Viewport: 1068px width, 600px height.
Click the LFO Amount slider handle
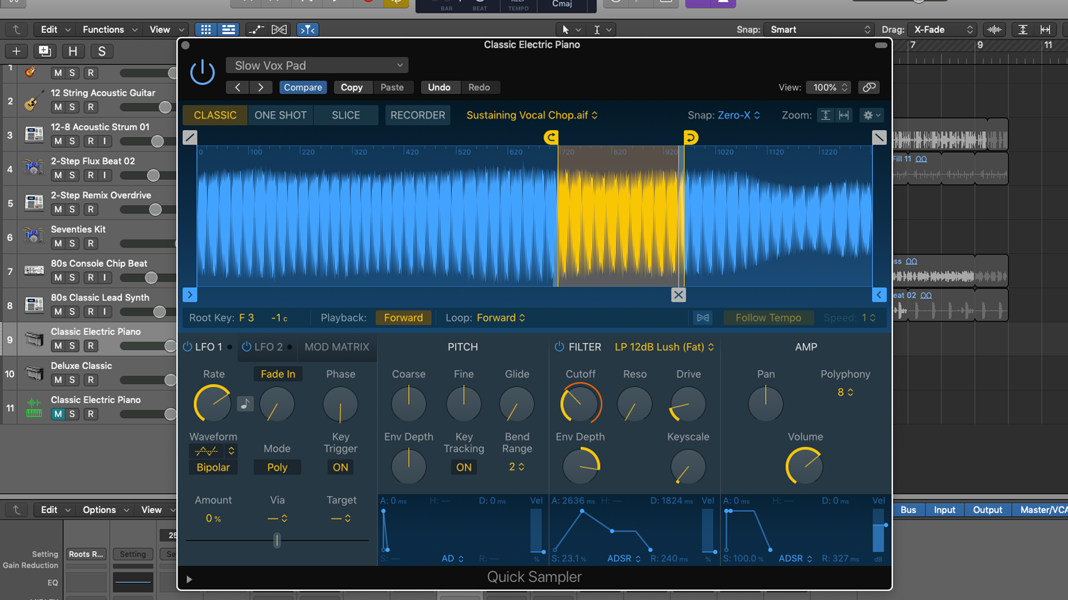coord(277,540)
